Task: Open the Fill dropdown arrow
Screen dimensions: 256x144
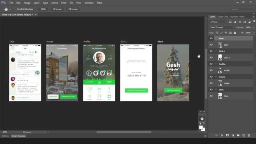Action: 254,33
